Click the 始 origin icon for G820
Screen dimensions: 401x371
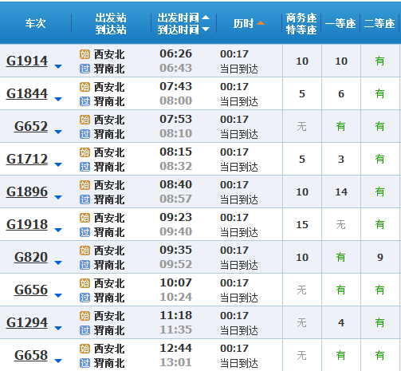click(x=85, y=251)
